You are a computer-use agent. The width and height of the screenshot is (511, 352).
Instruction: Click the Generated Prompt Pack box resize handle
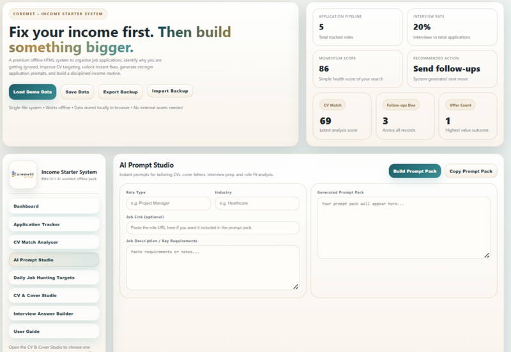tap(487, 256)
